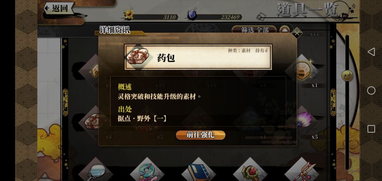This screenshot has height=181, width=382.
Task: Tap the Android back triangle
Action: [371, 52]
